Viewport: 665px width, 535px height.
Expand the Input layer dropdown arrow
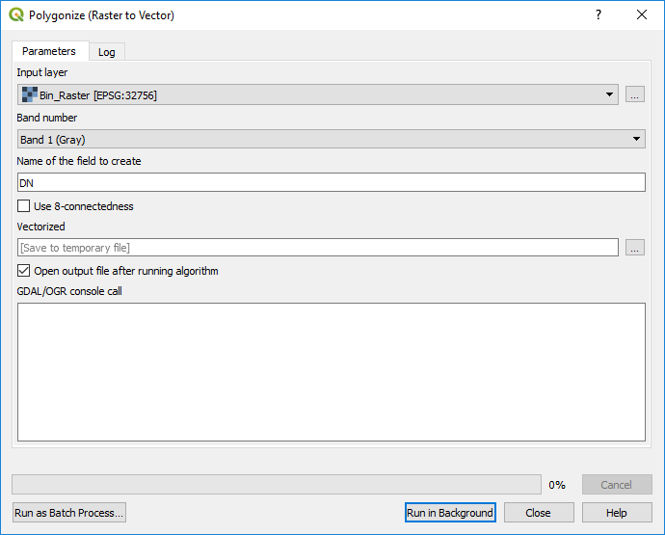point(609,94)
